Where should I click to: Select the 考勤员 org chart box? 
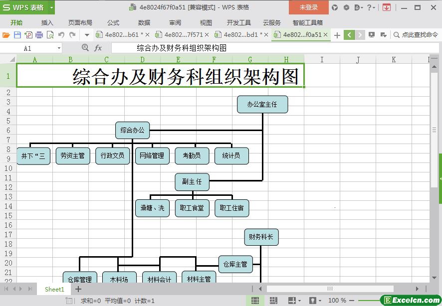click(192, 155)
